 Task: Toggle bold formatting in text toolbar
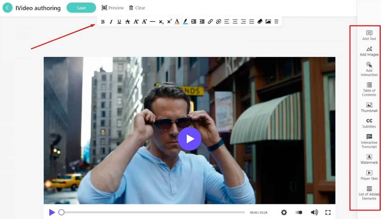[103, 22]
